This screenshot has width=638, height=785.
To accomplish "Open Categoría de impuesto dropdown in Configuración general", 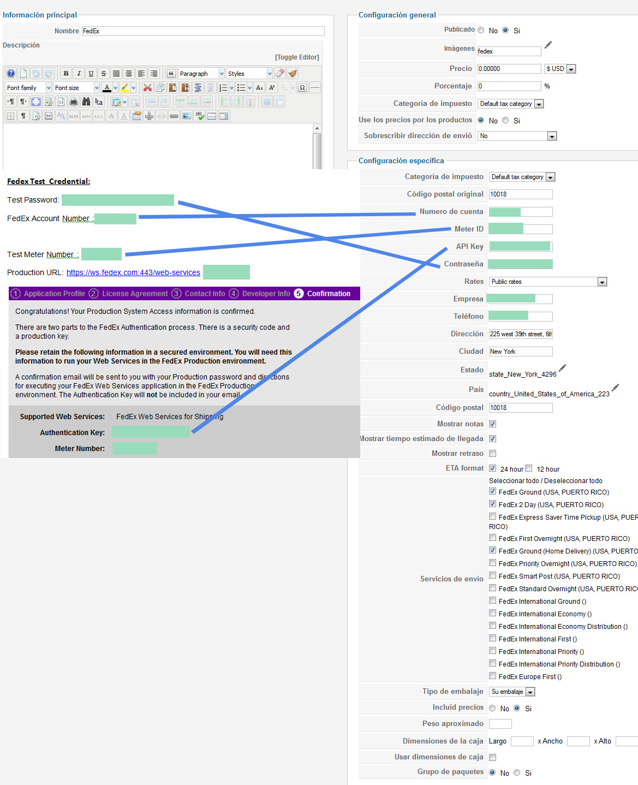I will pyautogui.click(x=511, y=104).
